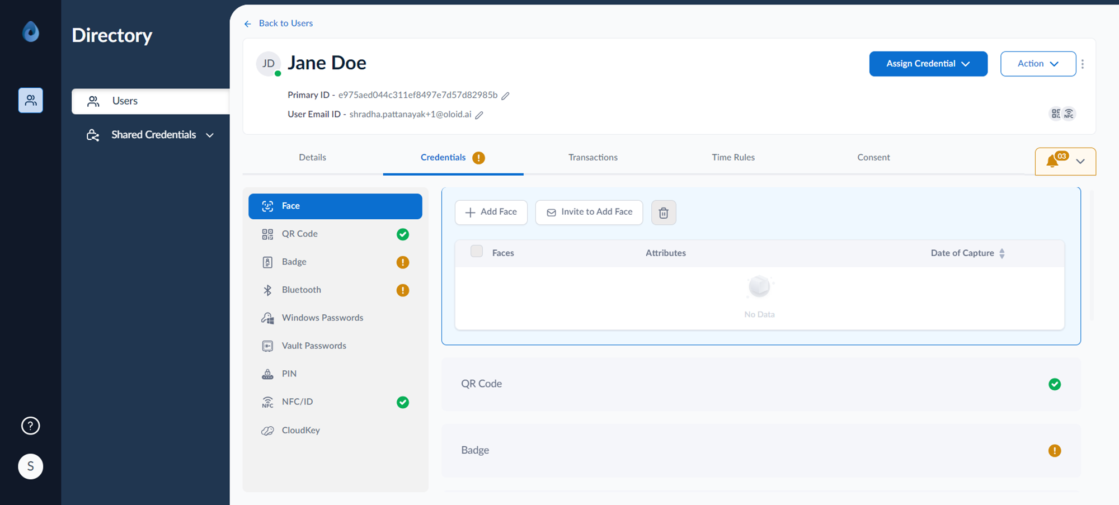Click the Add Face button

point(491,213)
